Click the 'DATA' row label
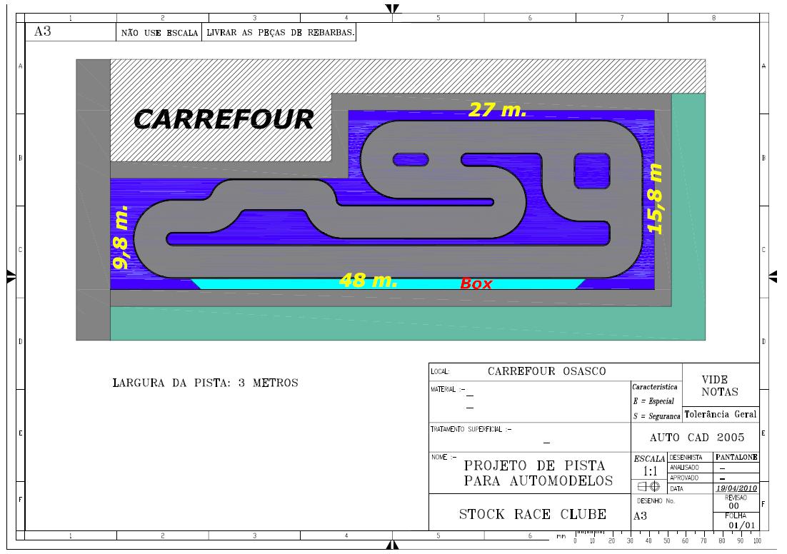 (676, 489)
